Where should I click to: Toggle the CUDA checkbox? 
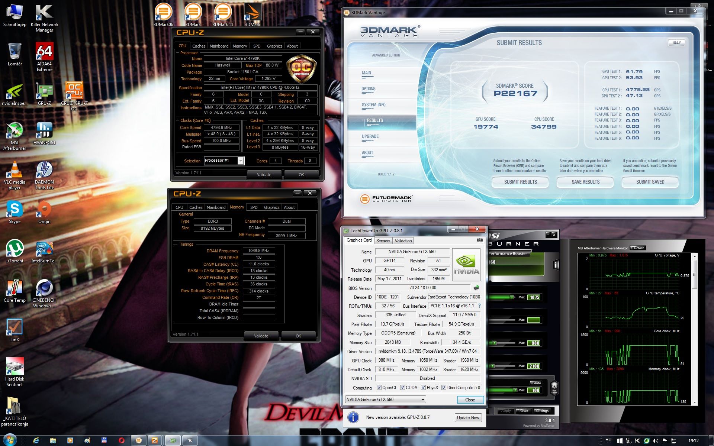[402, 388]
